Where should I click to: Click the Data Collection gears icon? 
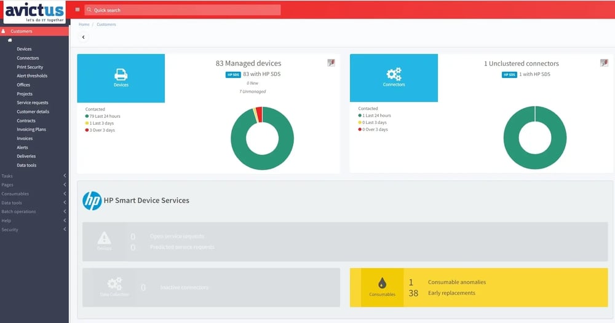click(114, 284)
